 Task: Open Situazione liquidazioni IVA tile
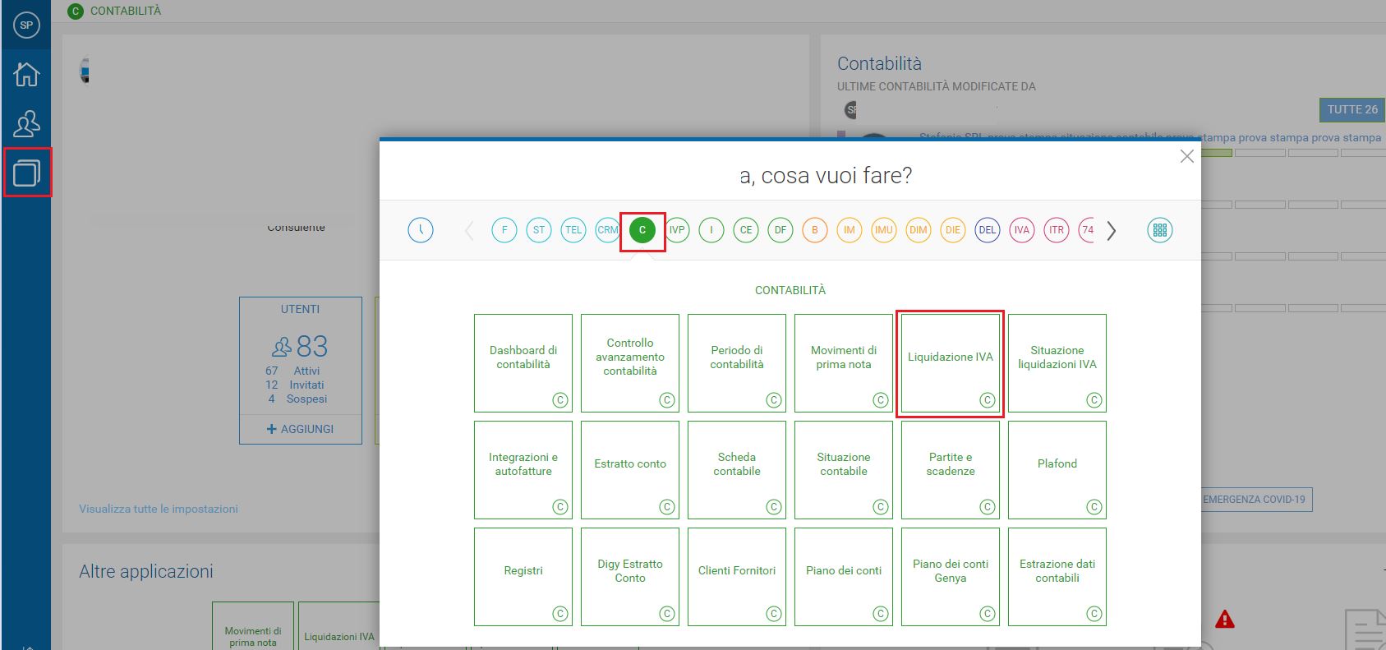[x=1057, y=363]
